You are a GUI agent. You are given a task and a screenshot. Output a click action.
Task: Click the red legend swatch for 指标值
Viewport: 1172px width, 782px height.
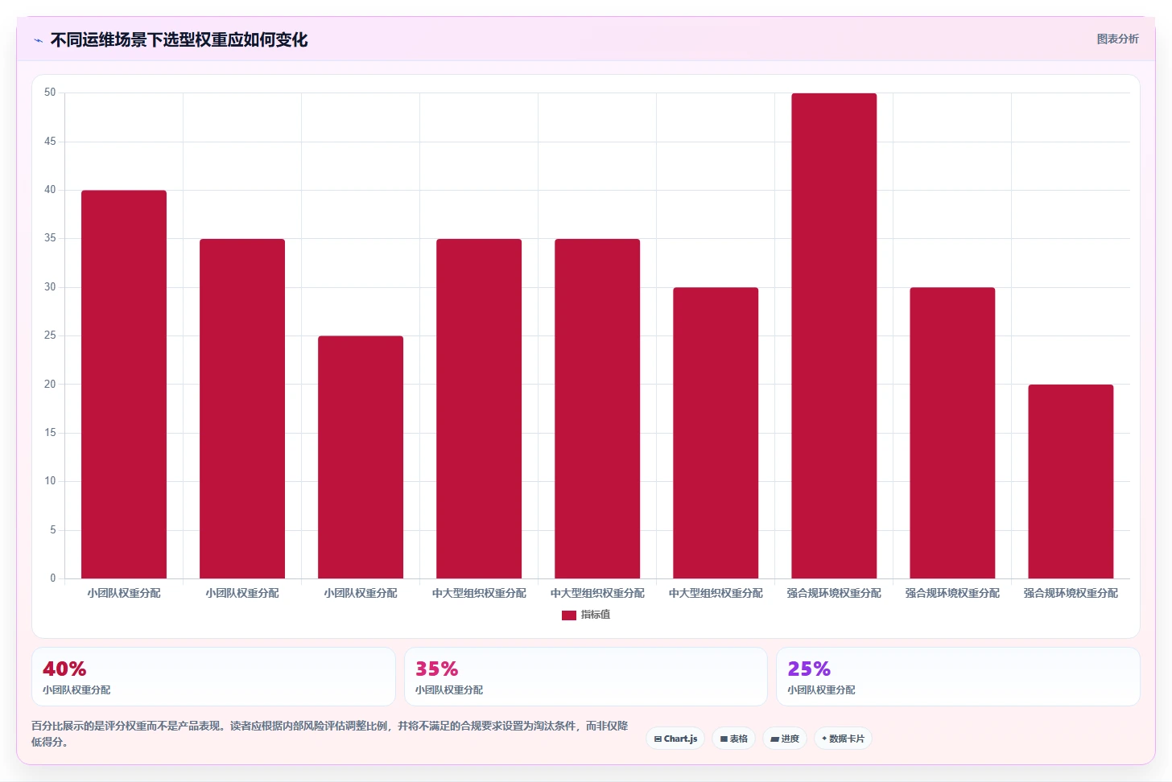568,615
